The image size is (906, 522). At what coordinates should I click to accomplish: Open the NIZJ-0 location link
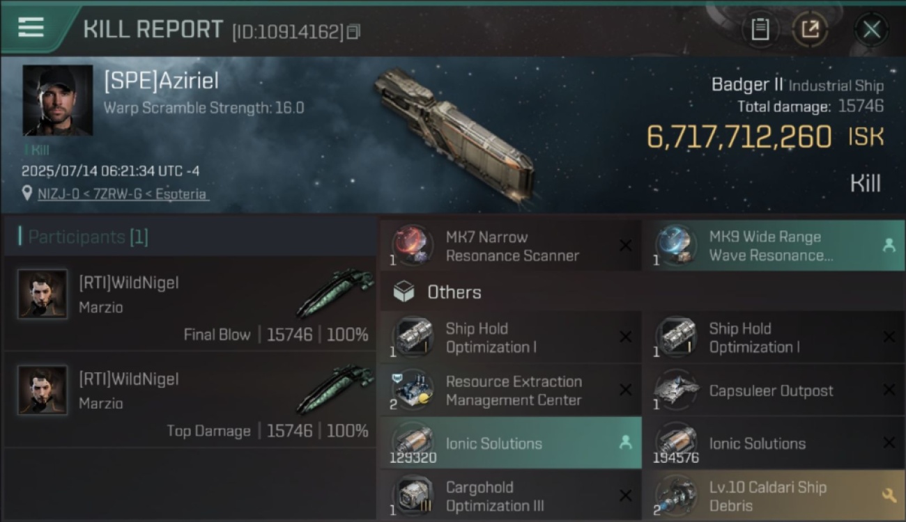[x=123, y=194]
